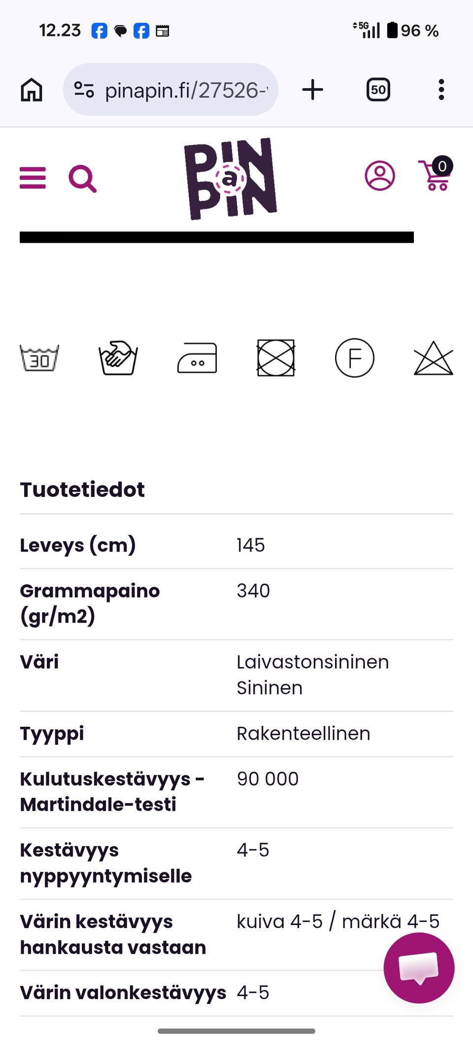
Task: Open the browser three-dot menu
Action: 441,90
